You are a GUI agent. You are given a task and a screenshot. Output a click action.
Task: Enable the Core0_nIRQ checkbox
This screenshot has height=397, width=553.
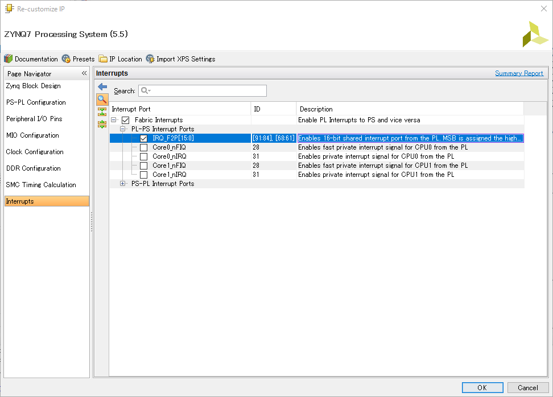(x=143, y=156)
